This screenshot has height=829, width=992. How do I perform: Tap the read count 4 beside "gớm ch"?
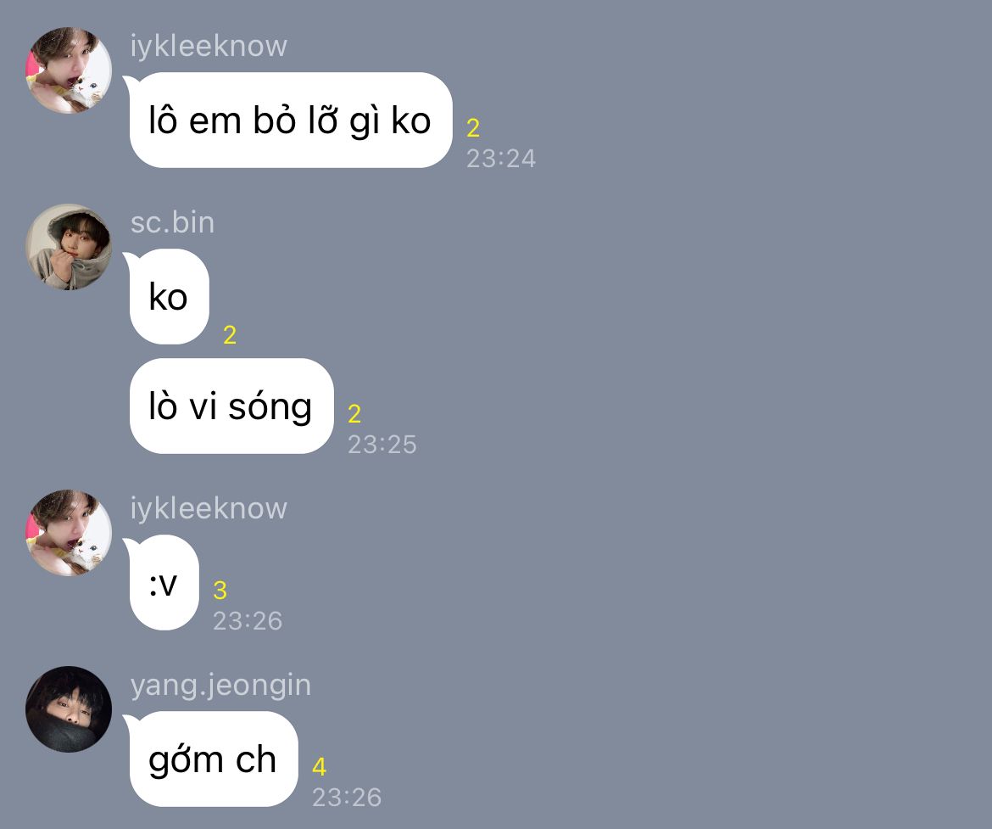319,767
